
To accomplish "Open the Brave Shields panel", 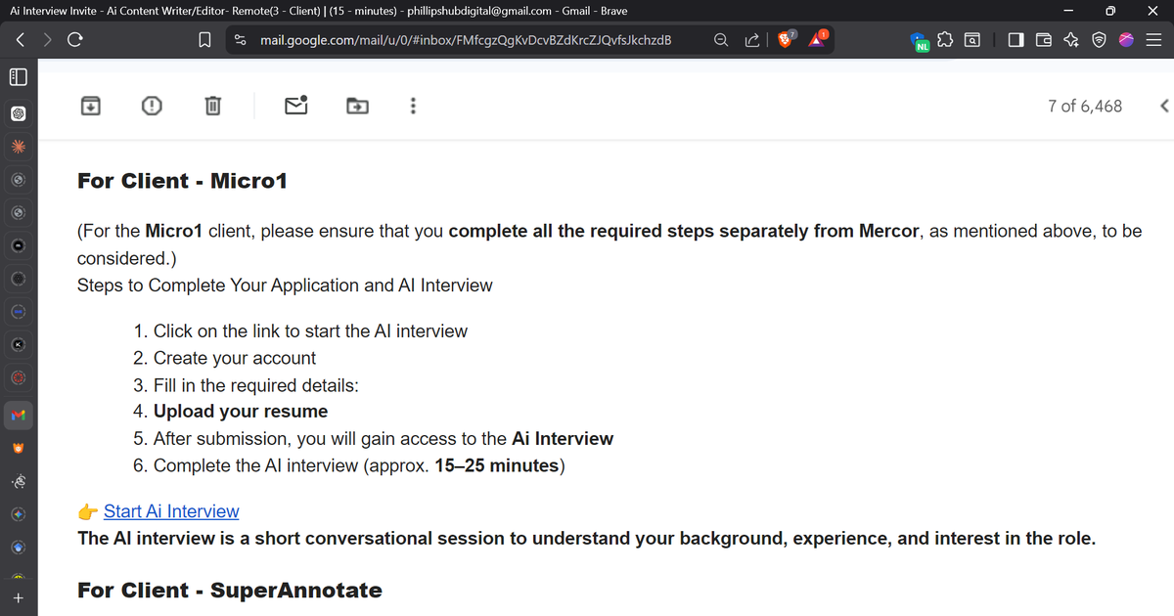I will click(786, 39).
